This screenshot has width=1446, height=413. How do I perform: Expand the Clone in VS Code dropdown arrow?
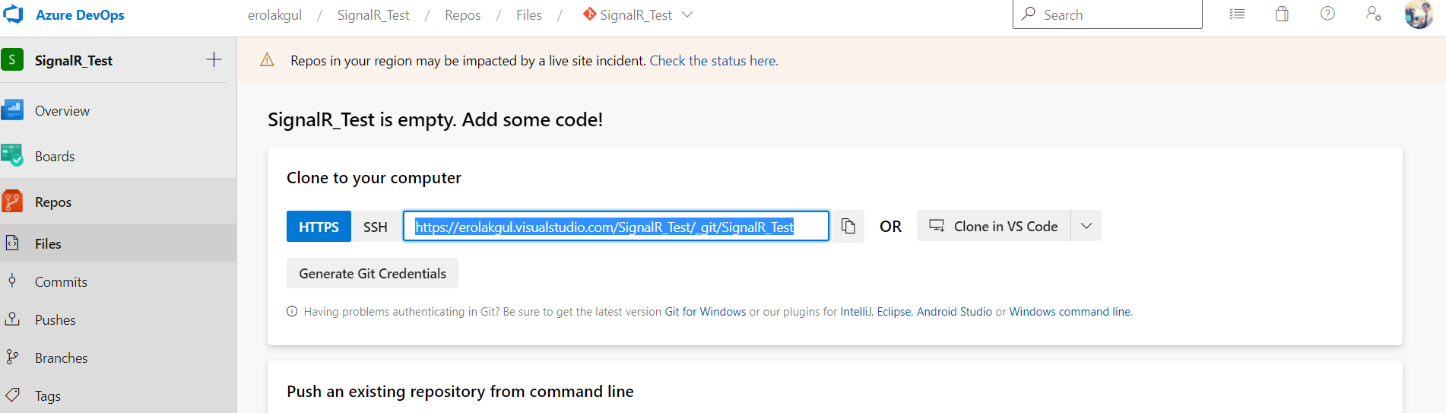coord(1086,227)
